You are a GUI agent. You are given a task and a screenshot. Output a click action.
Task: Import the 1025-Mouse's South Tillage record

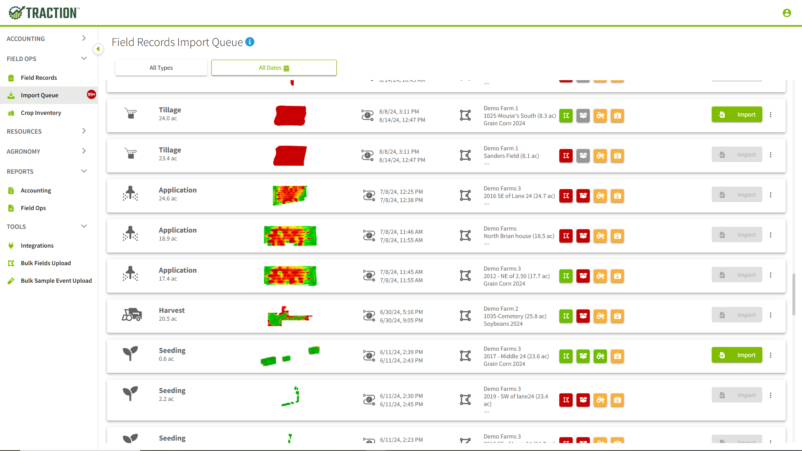pyautogui.click(x=736, y=114)
